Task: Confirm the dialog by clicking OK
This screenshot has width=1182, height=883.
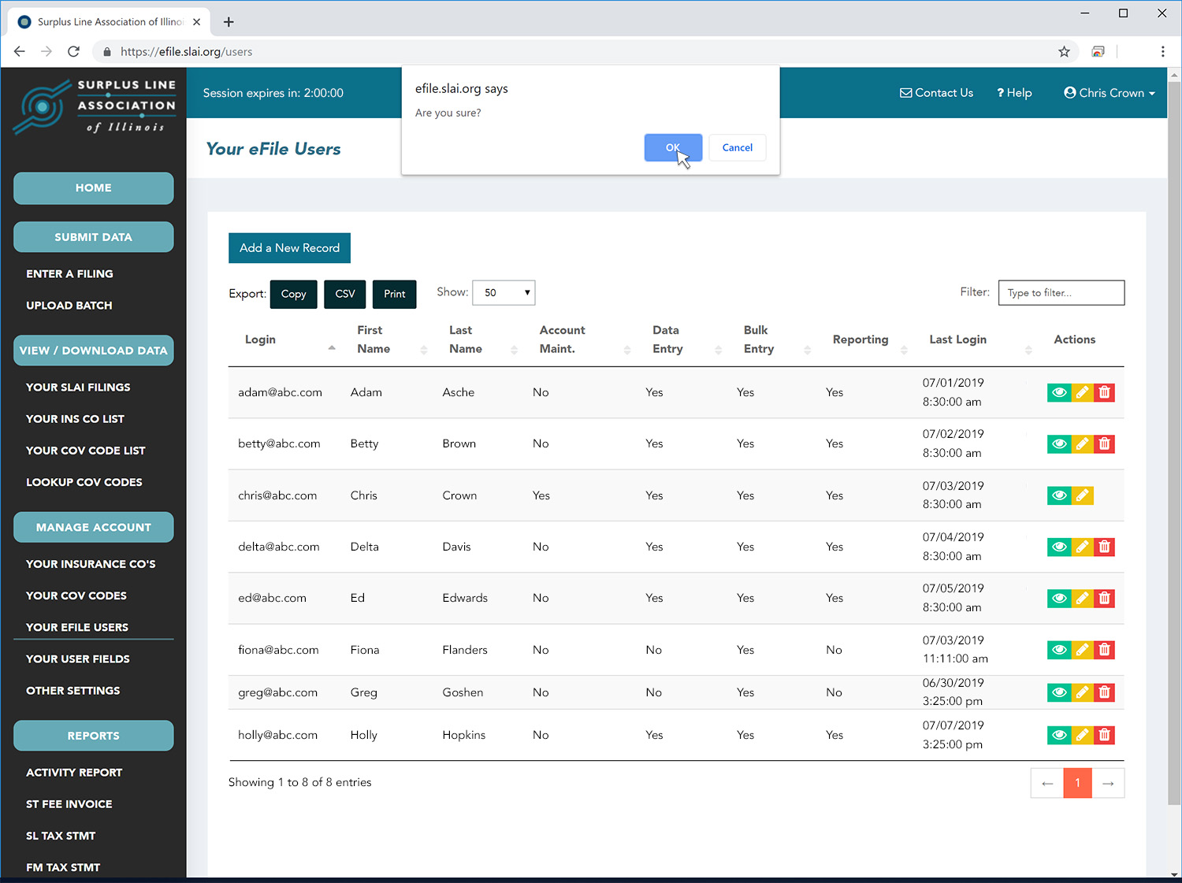Action: pyautogui.click(x=672, y=147)
